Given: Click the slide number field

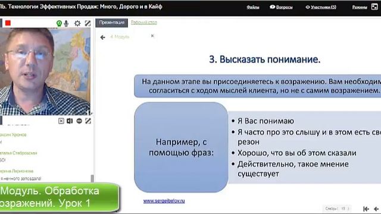Looking at the screenshot, I should 343,208.
